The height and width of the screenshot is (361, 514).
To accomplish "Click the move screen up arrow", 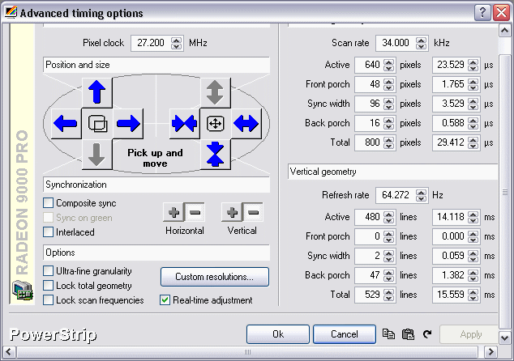I will pos(98,92).
